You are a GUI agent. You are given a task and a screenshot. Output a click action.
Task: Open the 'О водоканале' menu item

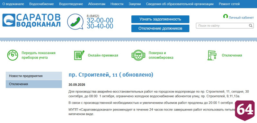pyautogui.click(x=13, y=4)
